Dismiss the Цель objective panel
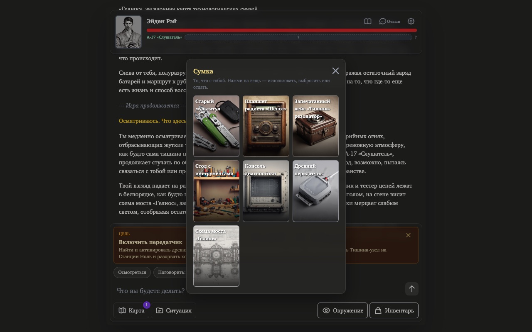 pyautogui.click(x=408, y=235)
